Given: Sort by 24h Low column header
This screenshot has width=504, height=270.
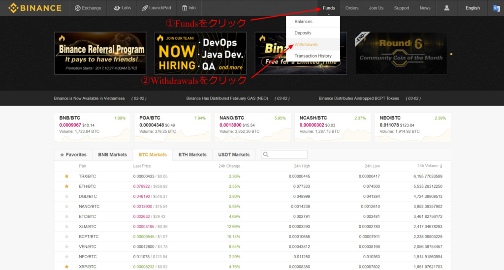Looking at the screenshot, I should coord(372,166).
